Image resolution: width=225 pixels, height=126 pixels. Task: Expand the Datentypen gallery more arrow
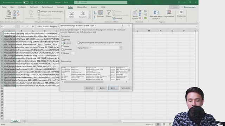click(90, 17)
